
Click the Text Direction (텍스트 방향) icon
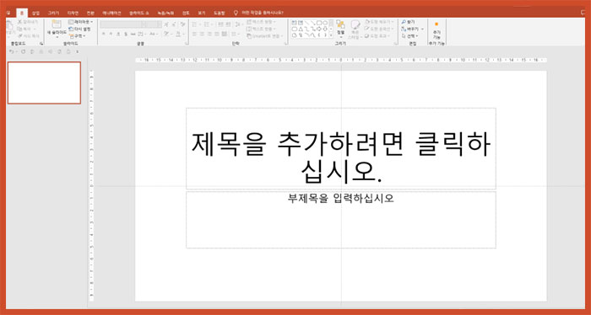249,22
